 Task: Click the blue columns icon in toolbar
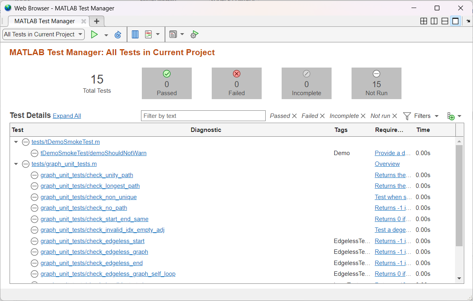pos(135,34)
